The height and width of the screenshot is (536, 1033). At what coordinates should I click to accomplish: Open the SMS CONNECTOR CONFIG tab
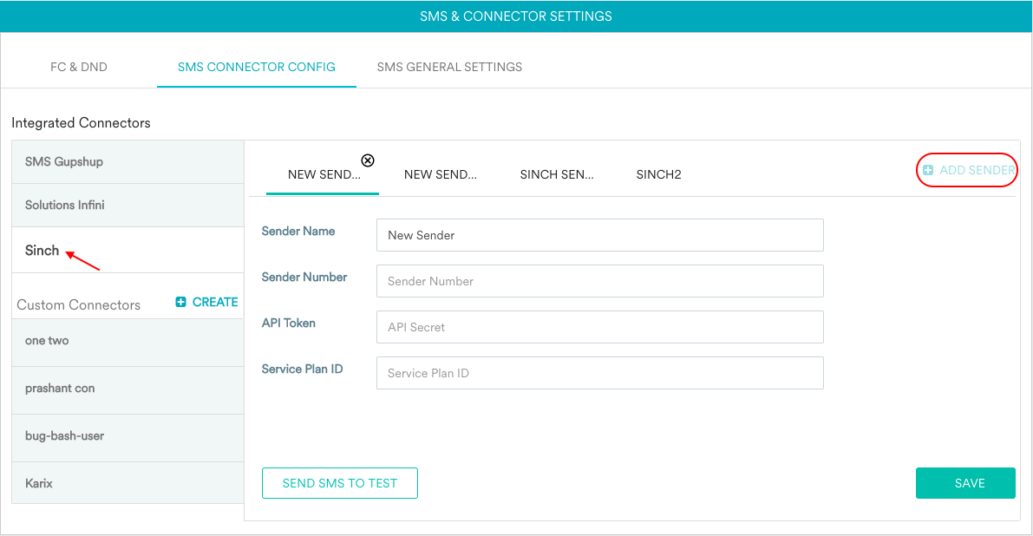256,67
